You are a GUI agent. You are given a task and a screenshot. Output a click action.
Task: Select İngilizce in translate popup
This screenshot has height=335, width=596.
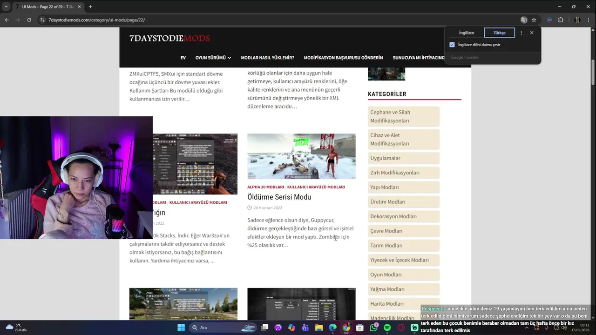click(467, 33)
